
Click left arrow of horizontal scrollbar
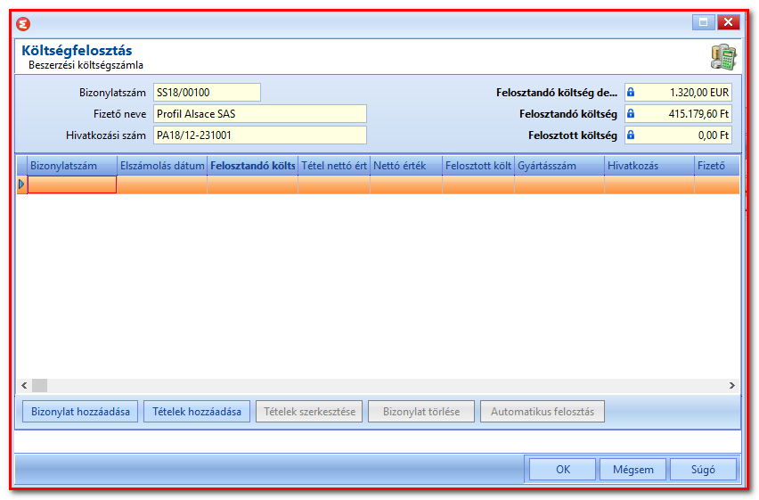(24, 386)
